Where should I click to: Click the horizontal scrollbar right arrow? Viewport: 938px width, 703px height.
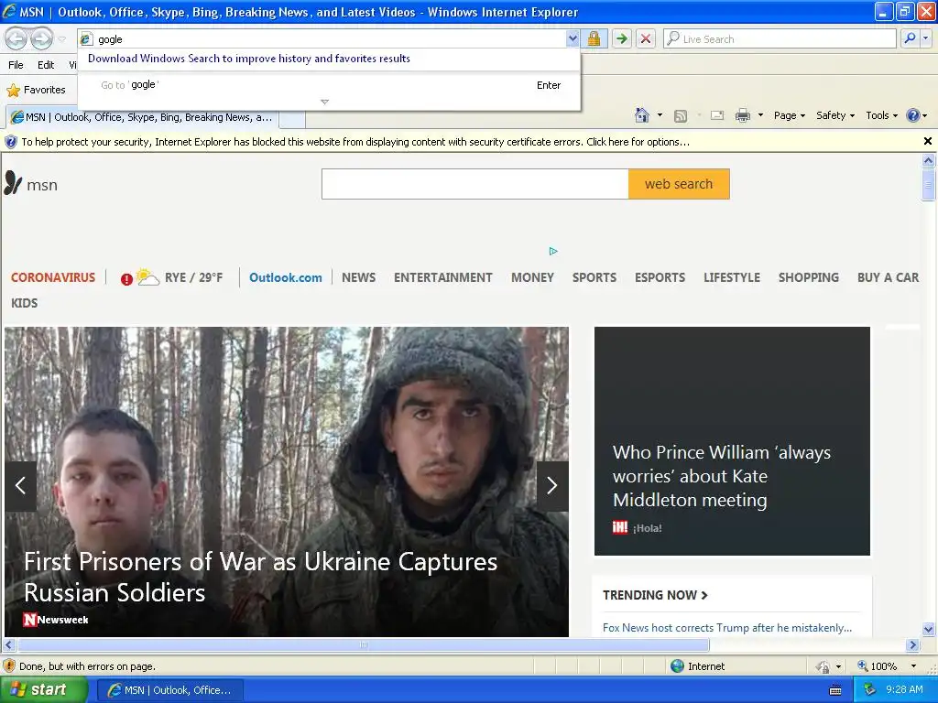(x=912, y=645)
